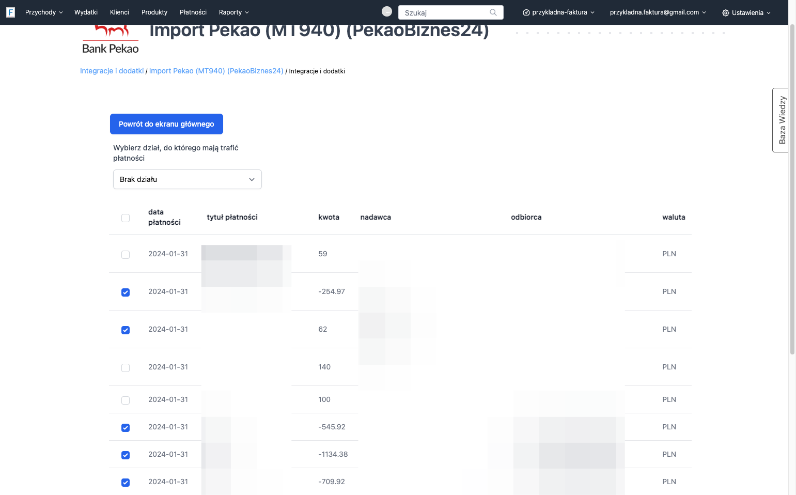
Task: Expand the Przychody menu
Action: click(44, 12)
